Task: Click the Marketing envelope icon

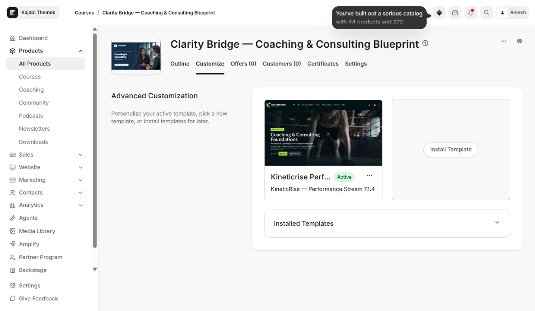Action: (x=13, y=180)
